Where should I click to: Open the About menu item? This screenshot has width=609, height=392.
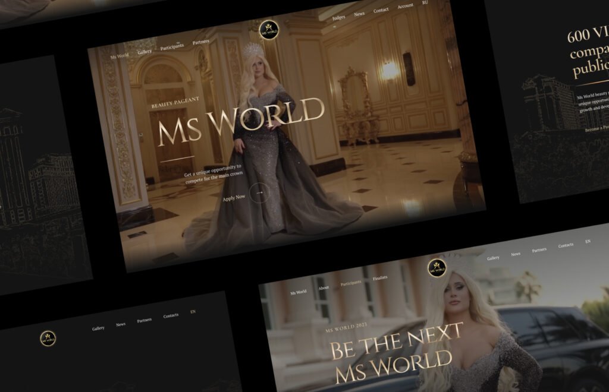pyautogui.click(x=324, y=288)
